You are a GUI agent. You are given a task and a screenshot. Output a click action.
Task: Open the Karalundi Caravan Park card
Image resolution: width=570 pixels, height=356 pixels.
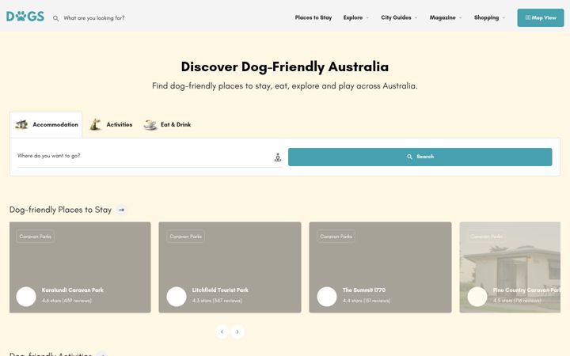tap(80, 267)
